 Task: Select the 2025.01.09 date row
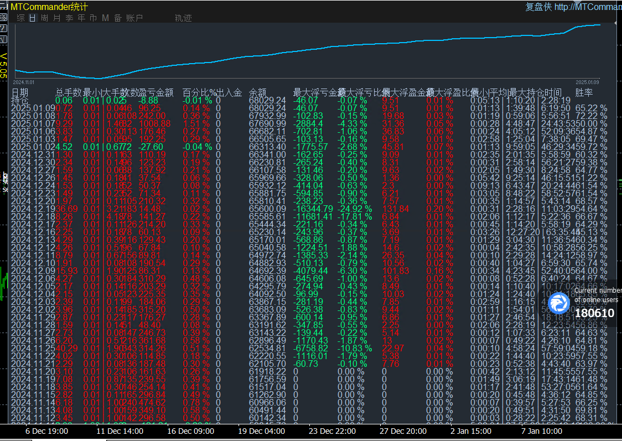[33, 108]
